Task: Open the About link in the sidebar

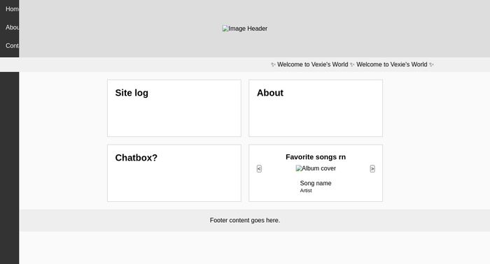Action: (12, 27)
